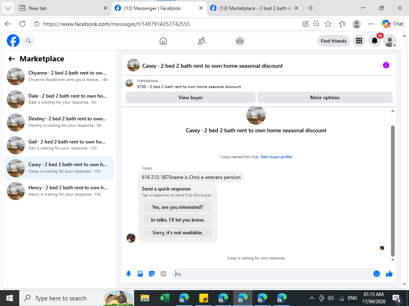Add this page to favorites star

328,24
